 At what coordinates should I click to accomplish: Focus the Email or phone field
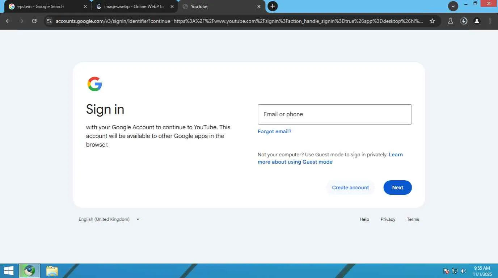[335, 114]
